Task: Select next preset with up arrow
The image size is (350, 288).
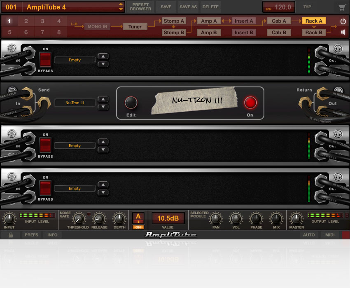Action: tap(121, 4)
